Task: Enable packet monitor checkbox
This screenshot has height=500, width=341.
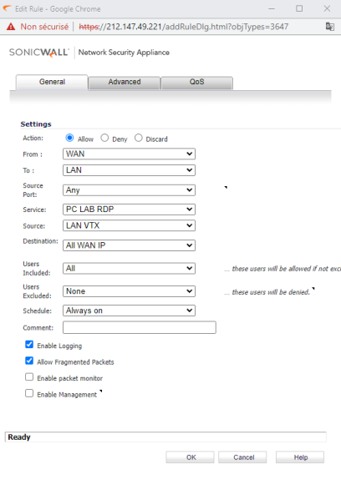Action: pos(29,377)
